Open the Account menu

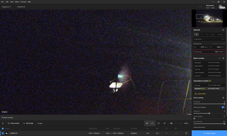click(x=23, y=2)
